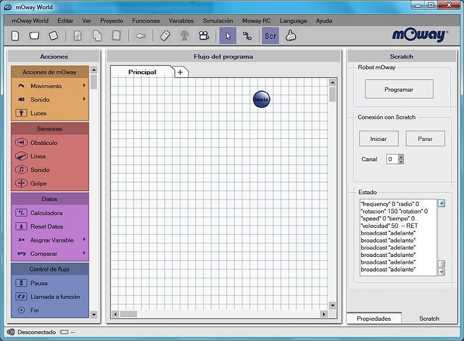Click the Iniciar connection button

378,139
